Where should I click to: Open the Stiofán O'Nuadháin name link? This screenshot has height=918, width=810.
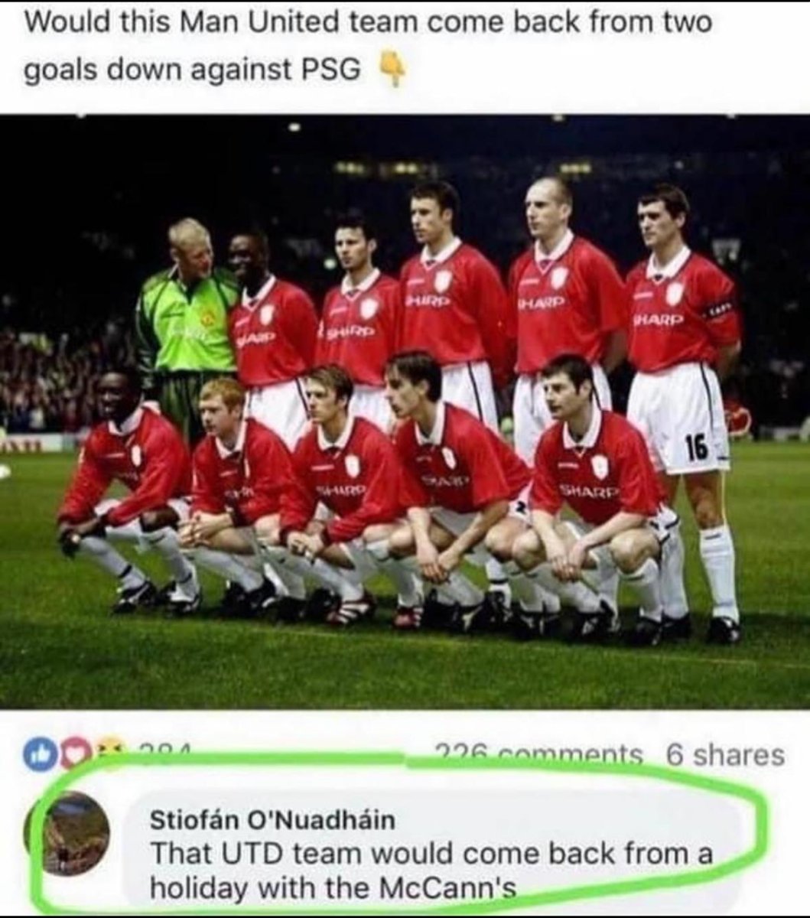272,819
